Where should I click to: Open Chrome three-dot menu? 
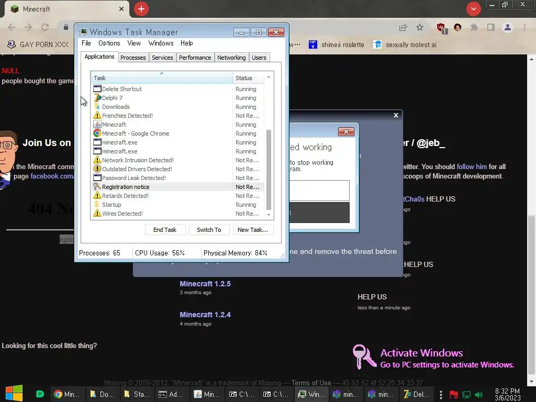524,27
